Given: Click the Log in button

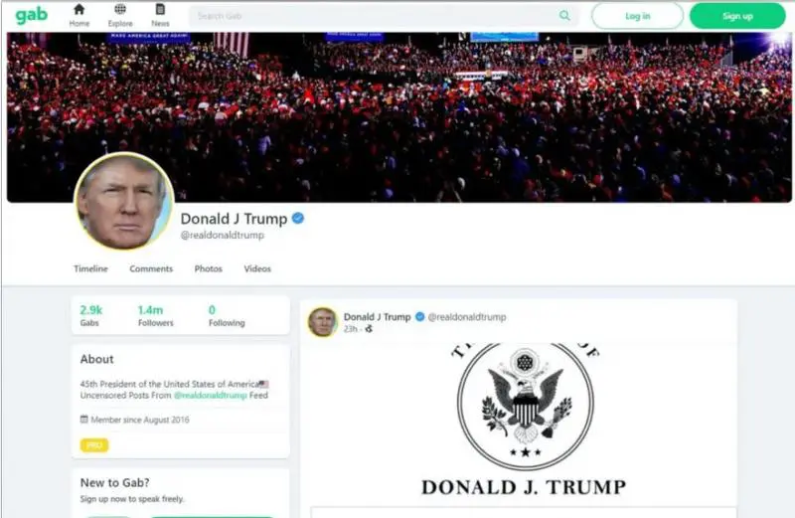Looking at the screenshot, I should click(x=637, y=16).
